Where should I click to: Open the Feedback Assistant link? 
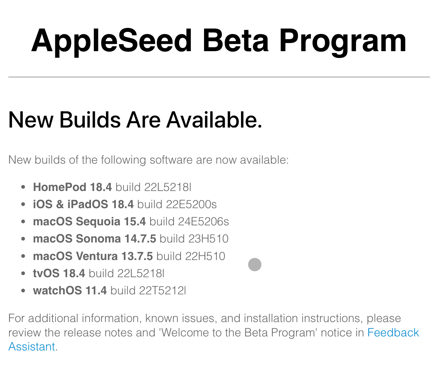(x=393, y=333)
